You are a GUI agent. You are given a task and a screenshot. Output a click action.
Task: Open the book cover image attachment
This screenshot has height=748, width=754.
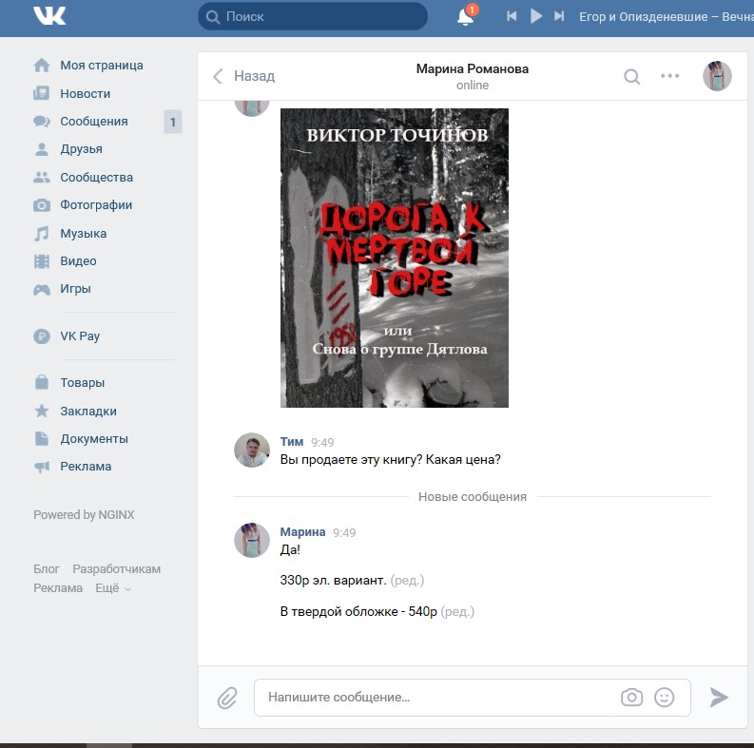click(394, 258)
